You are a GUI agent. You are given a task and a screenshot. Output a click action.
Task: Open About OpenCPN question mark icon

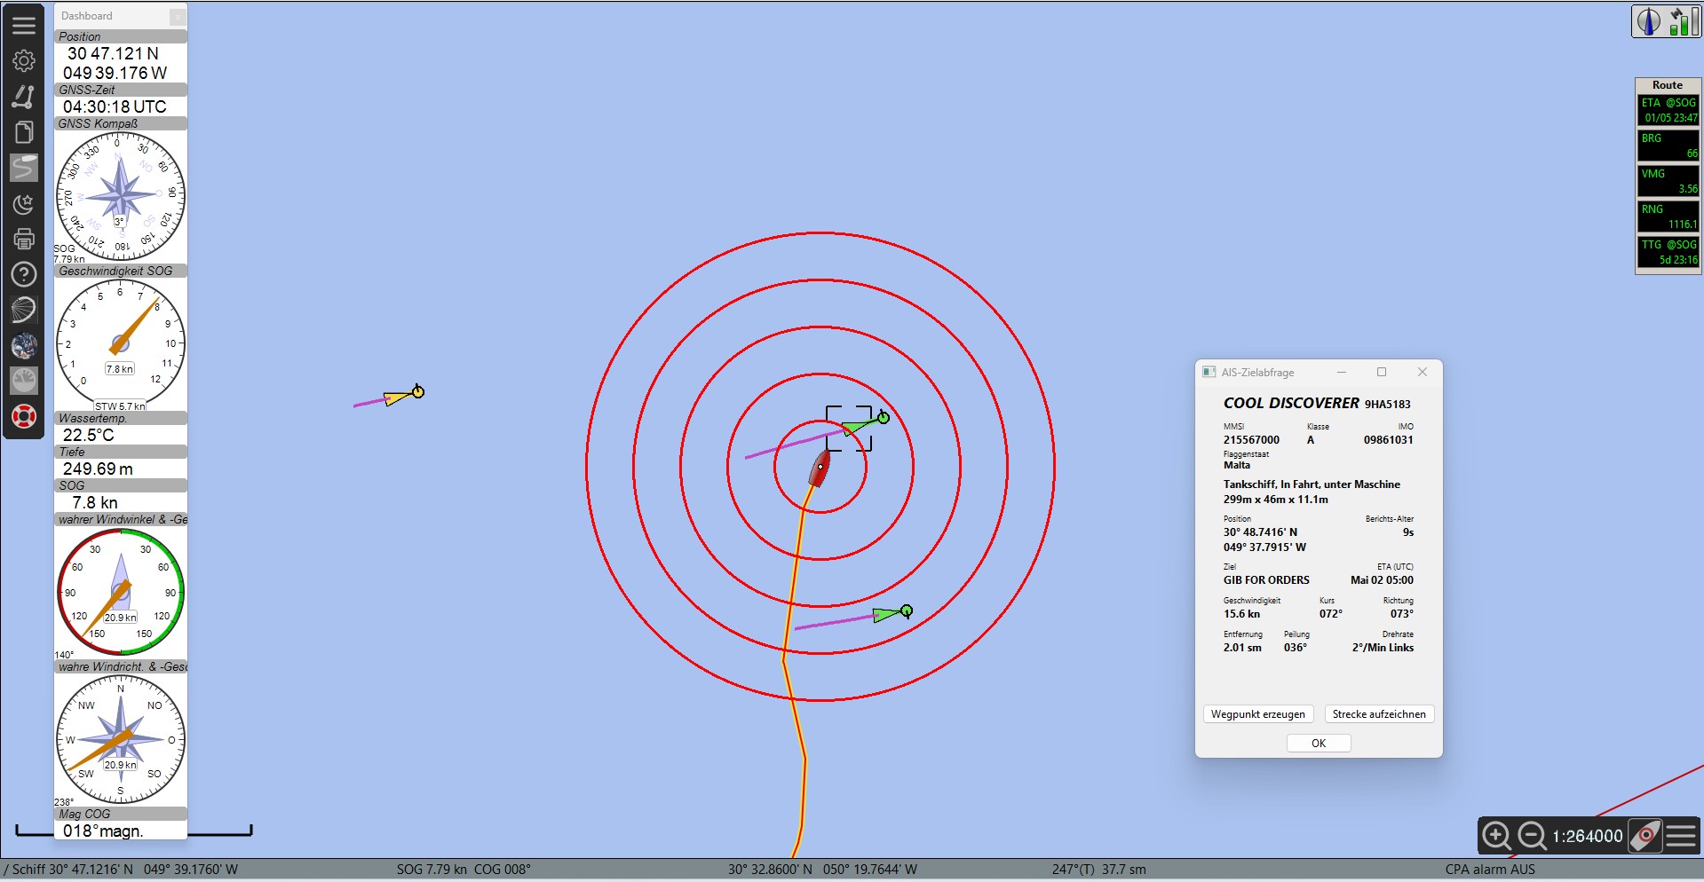[24, 274]
